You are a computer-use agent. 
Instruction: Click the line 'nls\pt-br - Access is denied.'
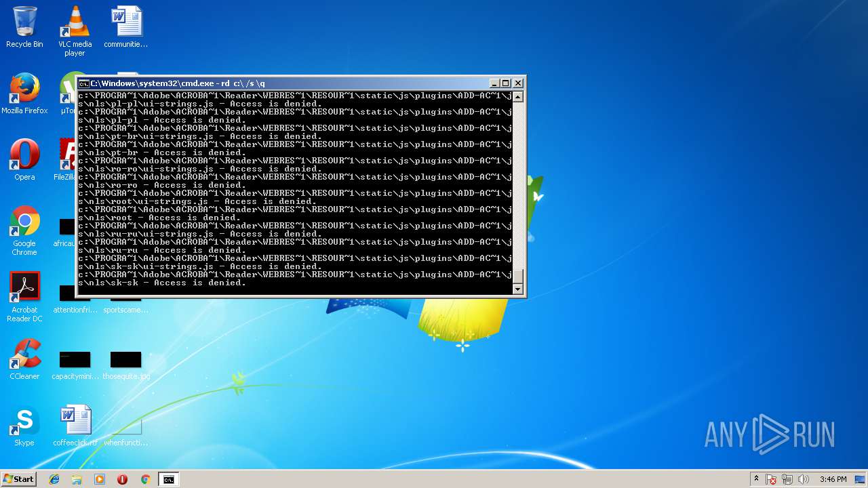click(x=162, y=152)
